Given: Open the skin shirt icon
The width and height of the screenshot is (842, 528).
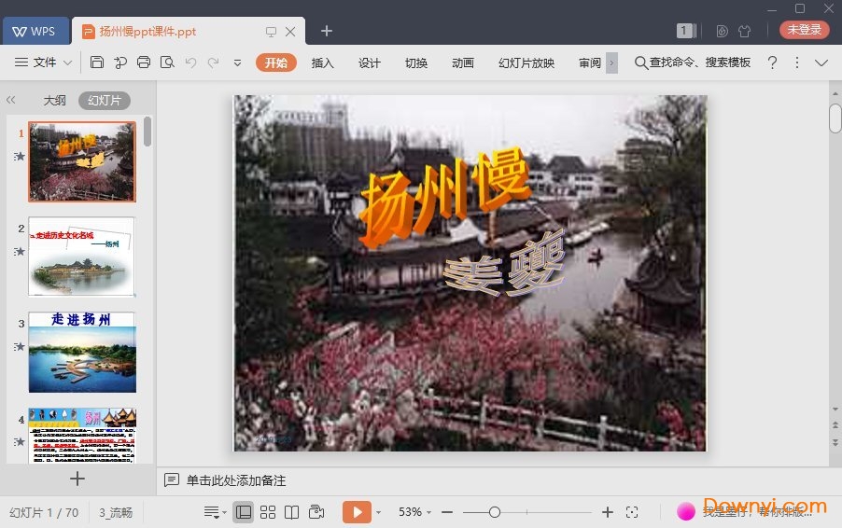Looking at the screenshot, I should pos(744,31).
